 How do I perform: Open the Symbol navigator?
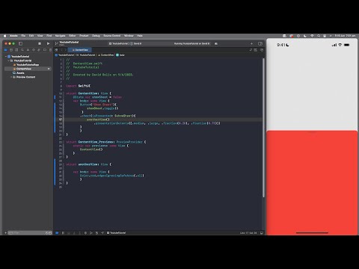(16, 50)
